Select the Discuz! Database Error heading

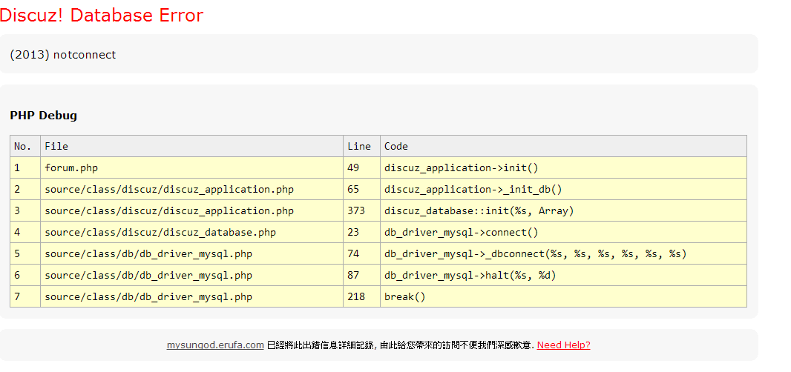click(102, 15)
